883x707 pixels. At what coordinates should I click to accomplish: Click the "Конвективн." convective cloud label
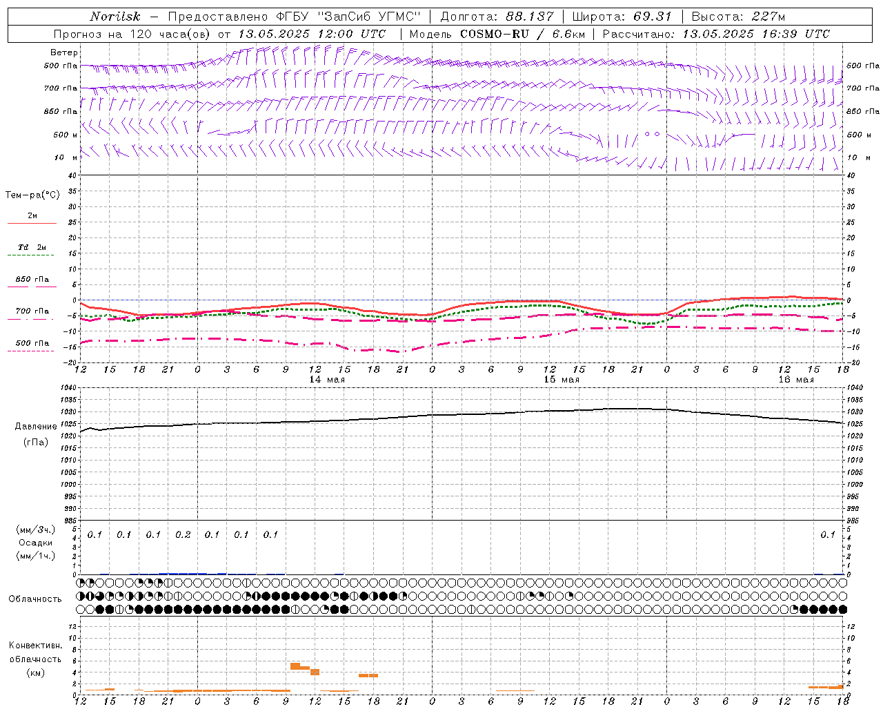[x=35, y=646]
